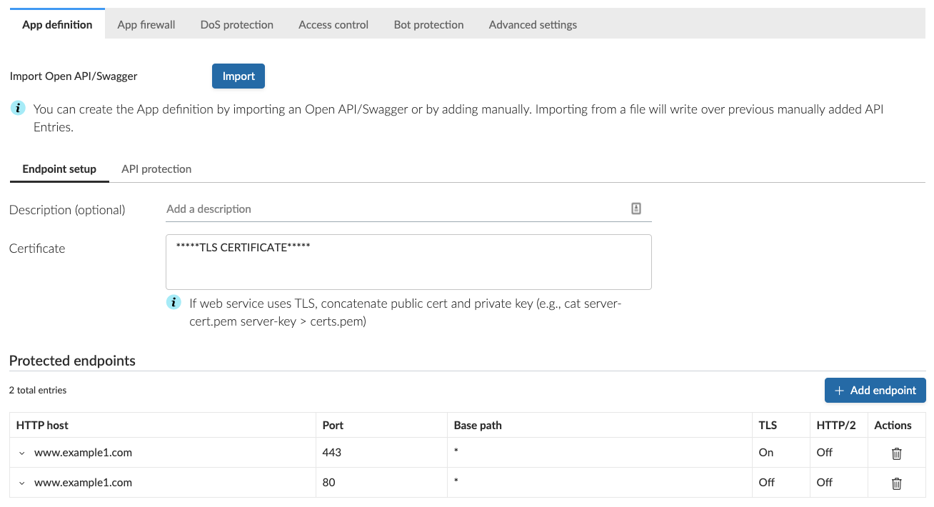
Task: Open the App firewall tab
Action: click(x=146, y=24)
